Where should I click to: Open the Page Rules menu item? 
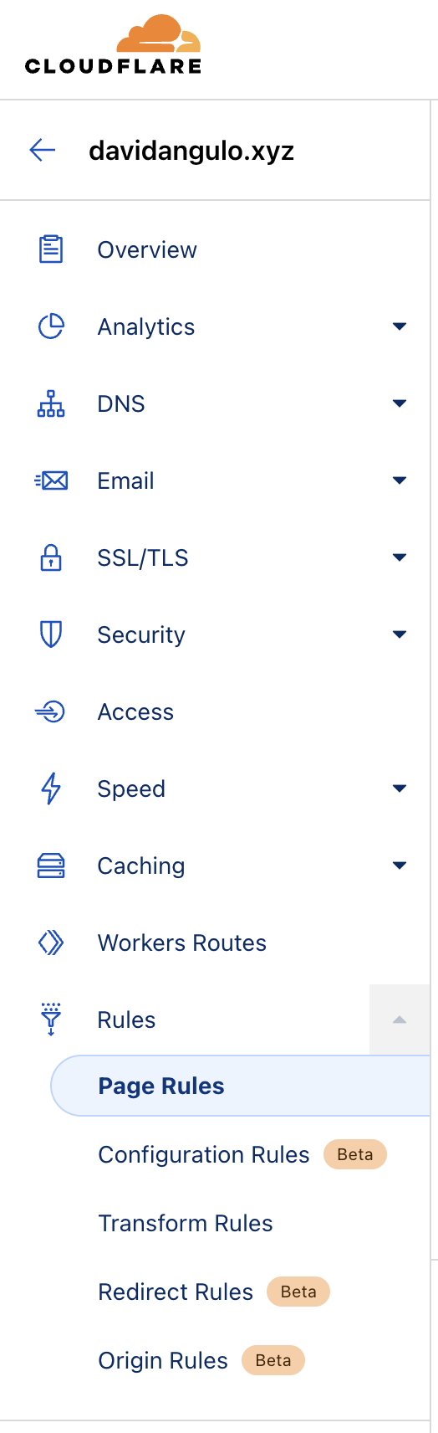(241, 1086)
